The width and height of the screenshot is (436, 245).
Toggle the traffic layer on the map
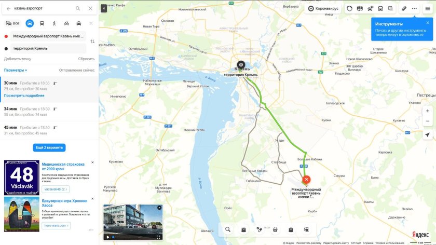(x=349, y=9)
